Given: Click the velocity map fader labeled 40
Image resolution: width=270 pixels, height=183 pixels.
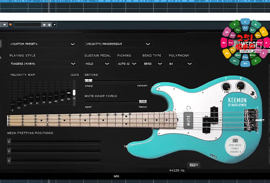Looking at the screenshot, I should click(x=56, y=95).
